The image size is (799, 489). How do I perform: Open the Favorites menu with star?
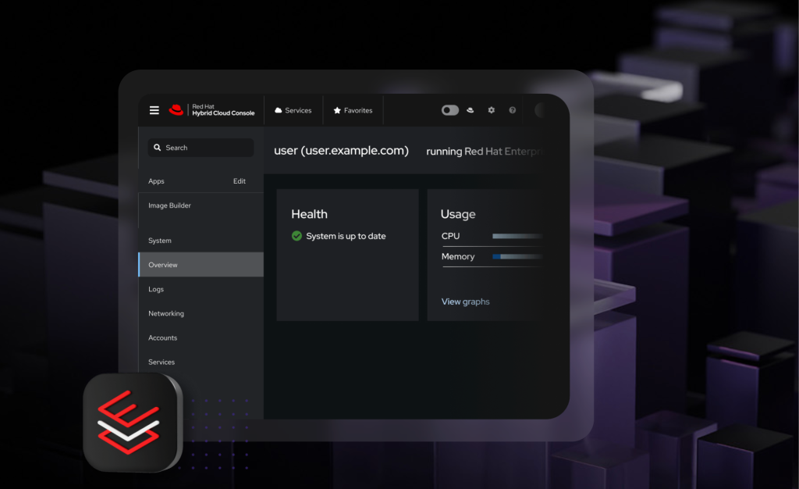click(353, 110)
